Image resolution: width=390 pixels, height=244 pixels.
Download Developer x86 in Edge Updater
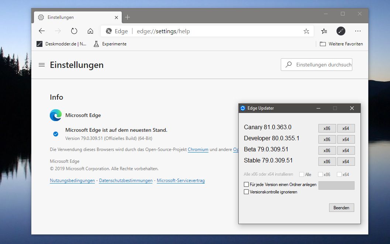327,140
